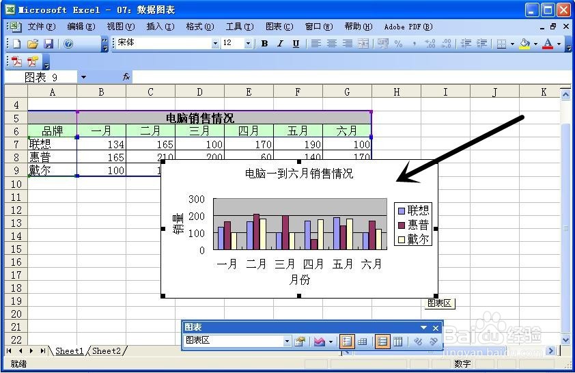Go to first sheet navigation arrow
575x373 pixels.
(x=9, y=351)
